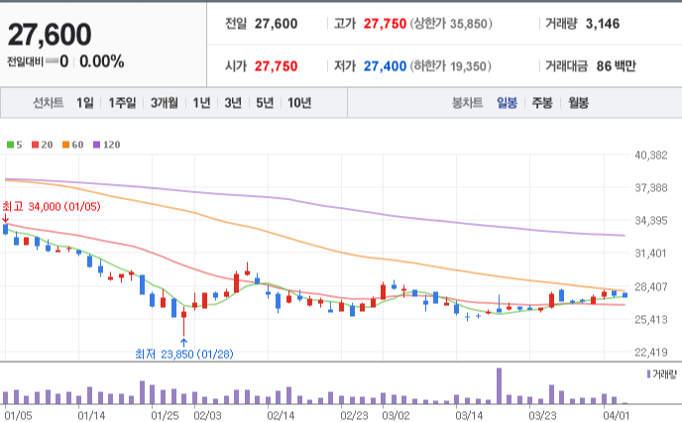Click the 0.00% change percentage
The height and width of the screenshot is (422, 682).
pos(102,61)
